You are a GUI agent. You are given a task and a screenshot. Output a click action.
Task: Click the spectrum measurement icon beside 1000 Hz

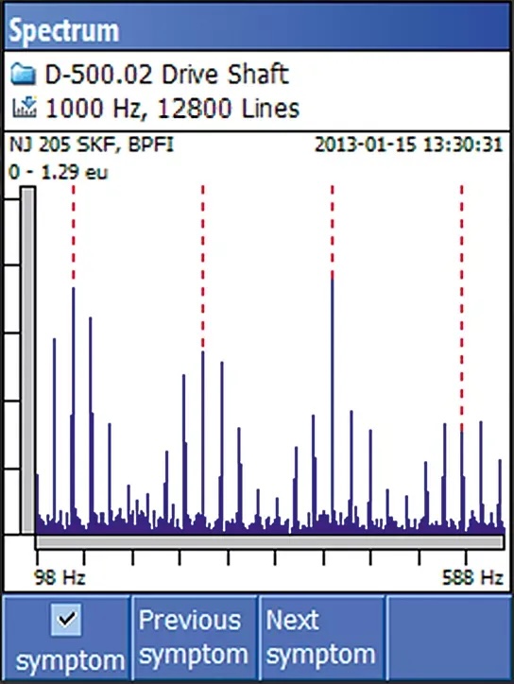(x=24, y=108)
